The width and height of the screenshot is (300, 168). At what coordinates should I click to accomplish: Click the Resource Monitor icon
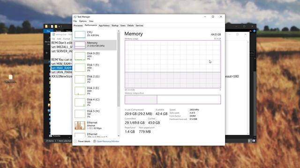(x=95, y=141)
